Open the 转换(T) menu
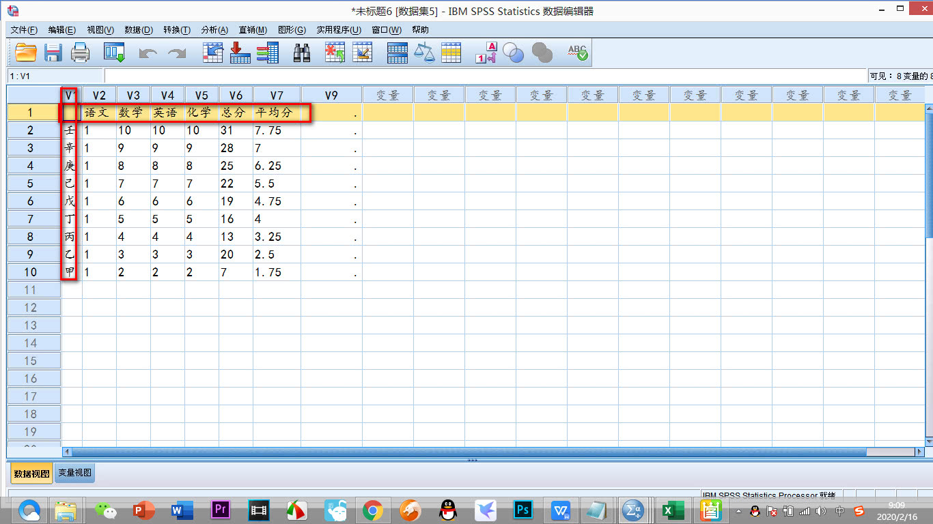Viewport: 933px width, 524px height. pyautogui.click(x=176, y=30)
